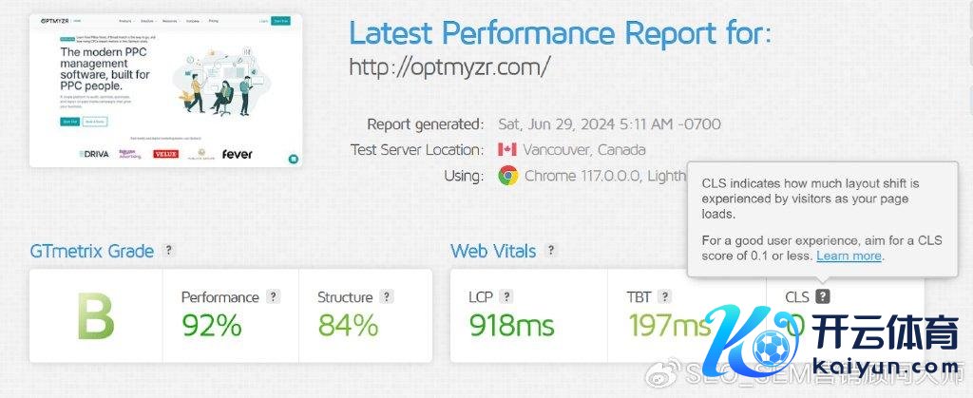Click the Chrome browser icon
973x398 pixels.
tap(508, 176)
